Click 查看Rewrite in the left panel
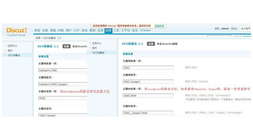 (x=80, y=46)
